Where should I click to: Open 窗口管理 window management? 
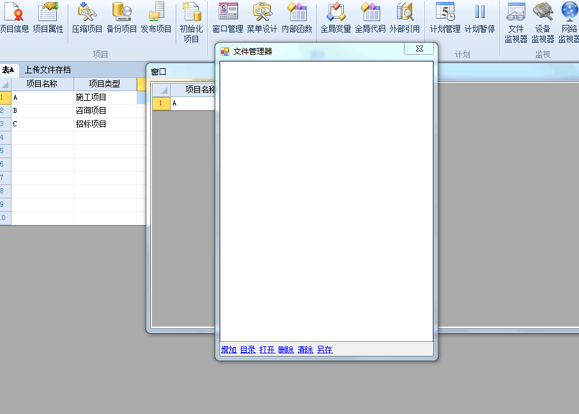[x=228, y=17]
